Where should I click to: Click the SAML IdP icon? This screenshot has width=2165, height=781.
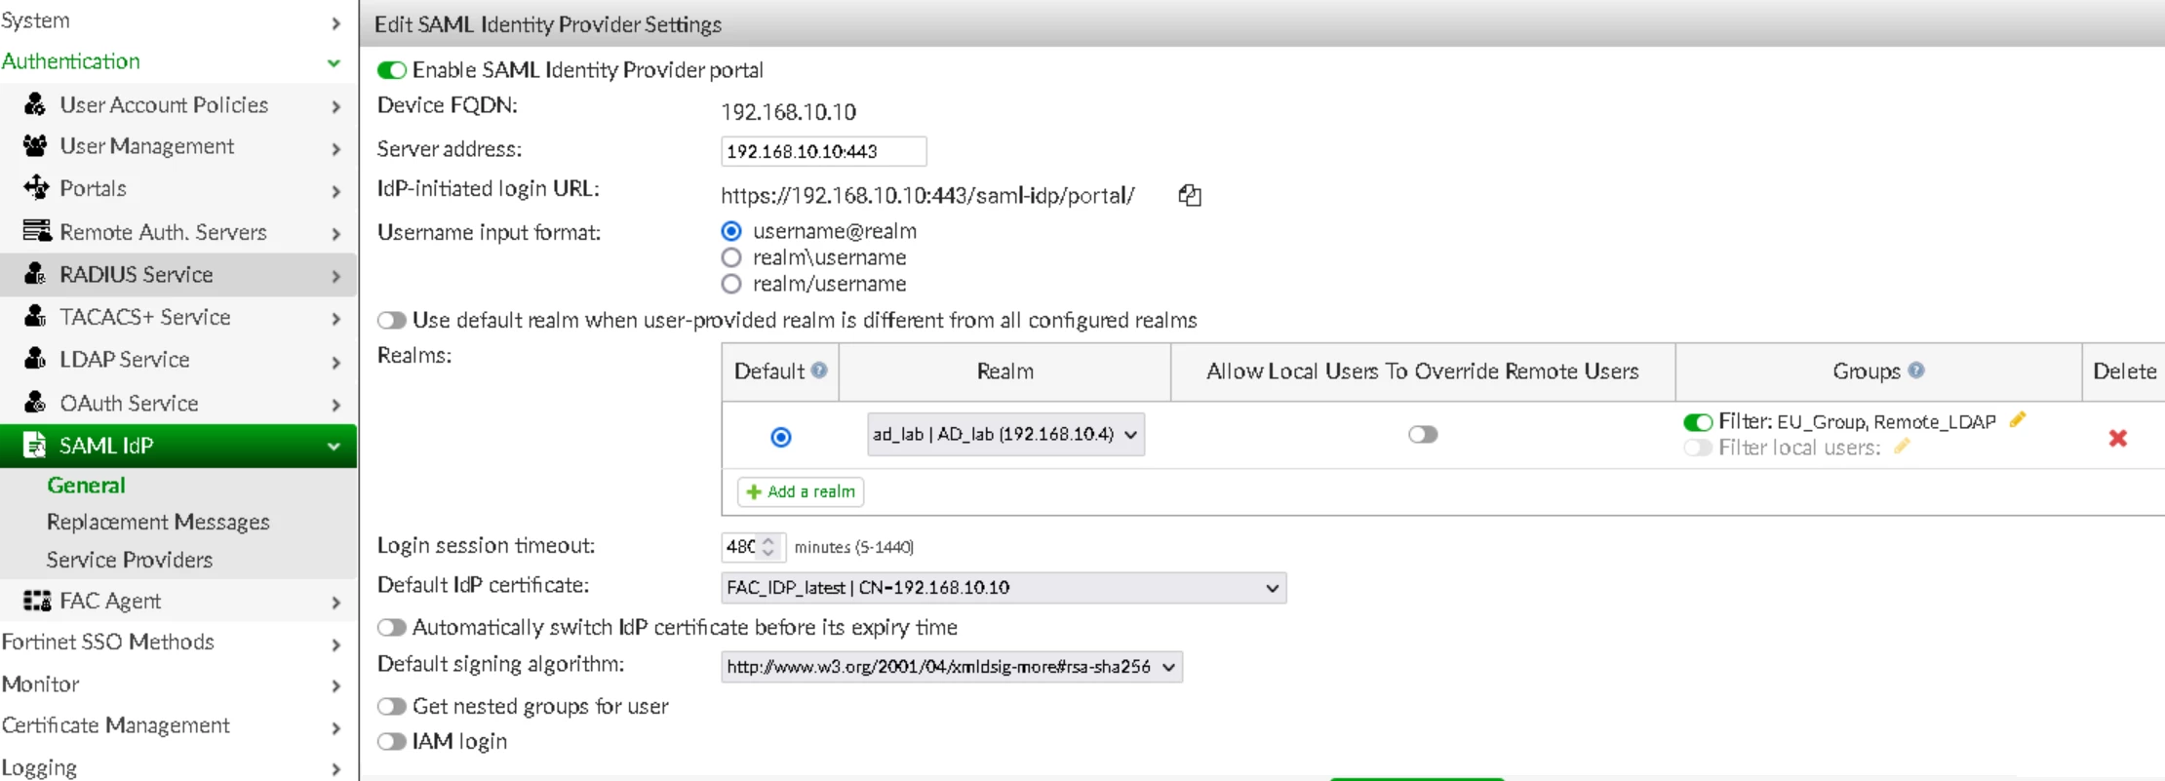tap(35, 446)
